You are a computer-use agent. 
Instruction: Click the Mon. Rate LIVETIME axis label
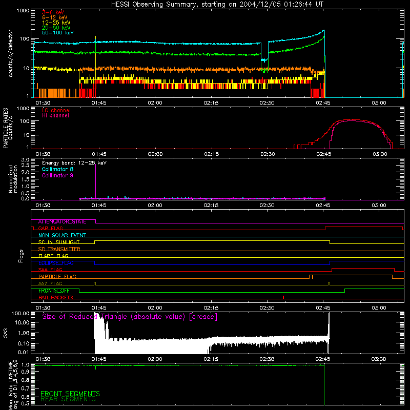pos(13,385)
